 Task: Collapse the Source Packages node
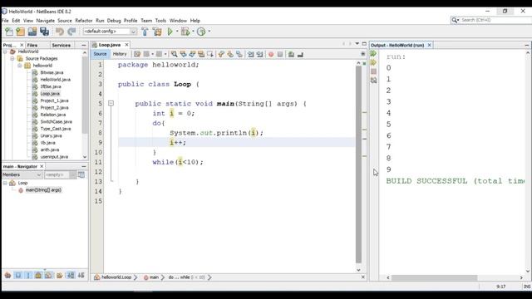pos(12,58)
